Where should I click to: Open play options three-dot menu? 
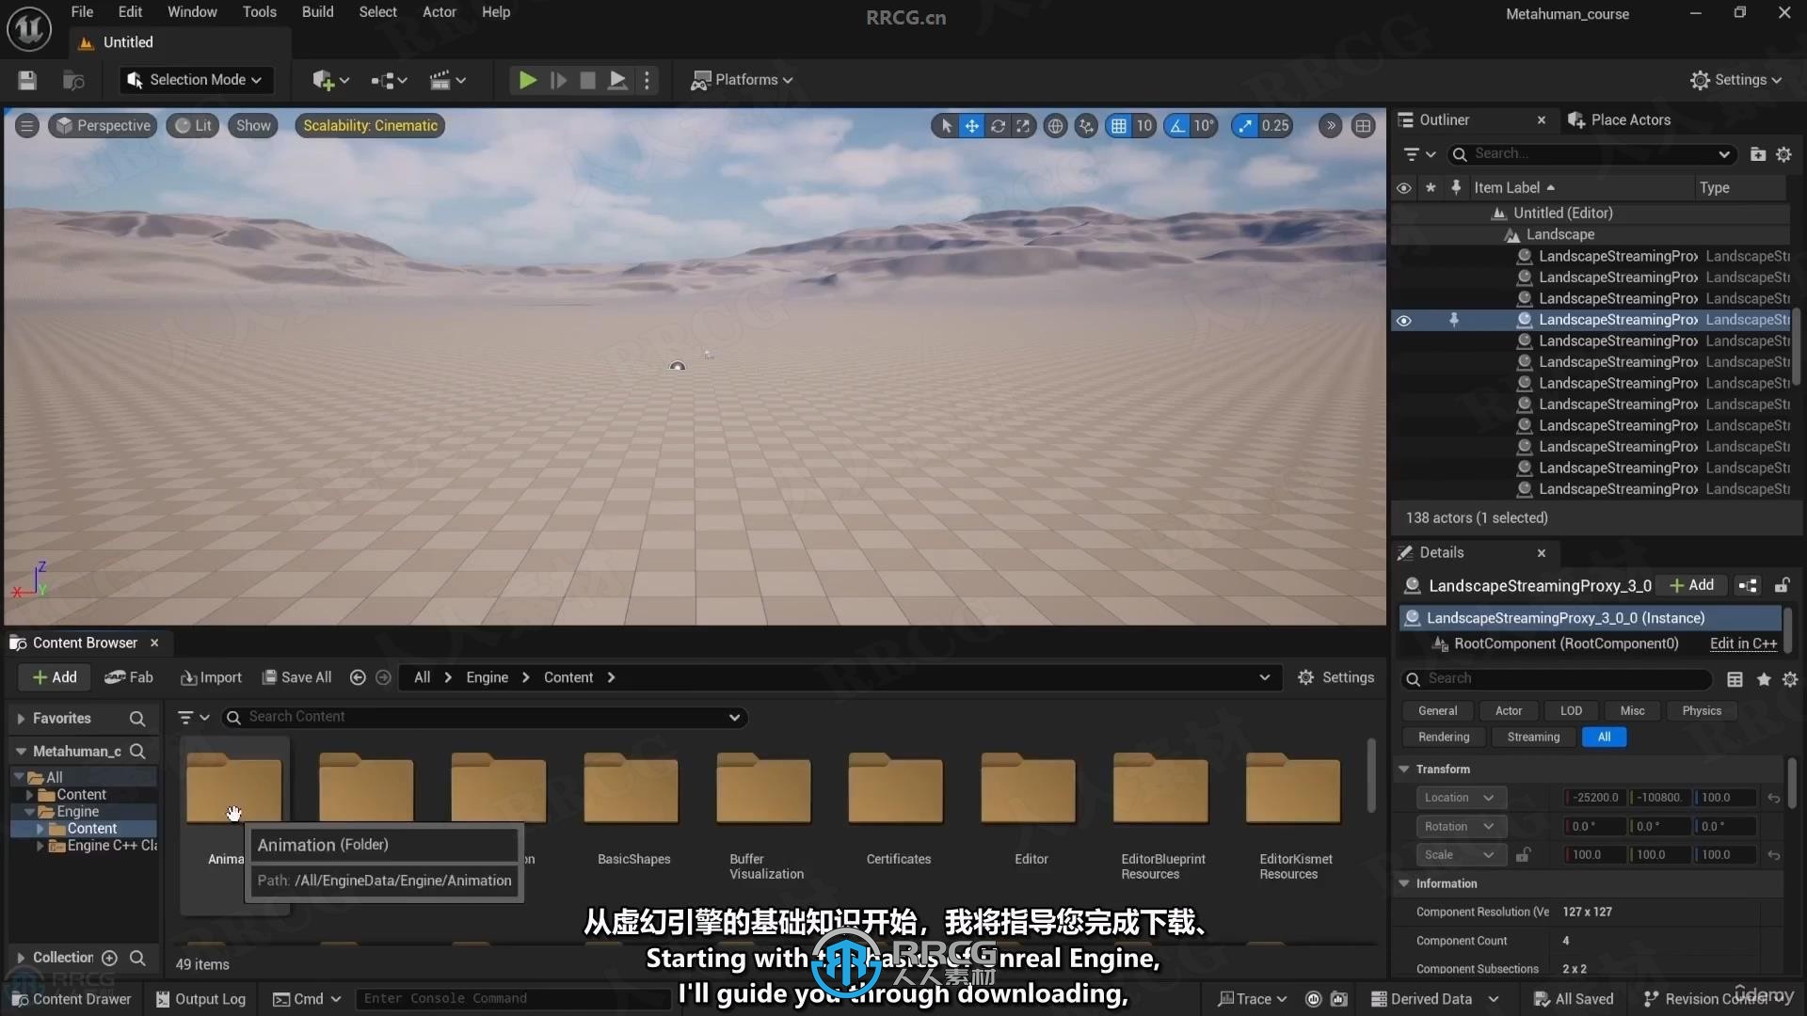tap(647, 80)
